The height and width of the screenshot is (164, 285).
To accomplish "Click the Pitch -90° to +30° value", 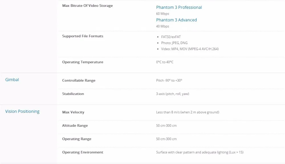I will coord(169,80).
